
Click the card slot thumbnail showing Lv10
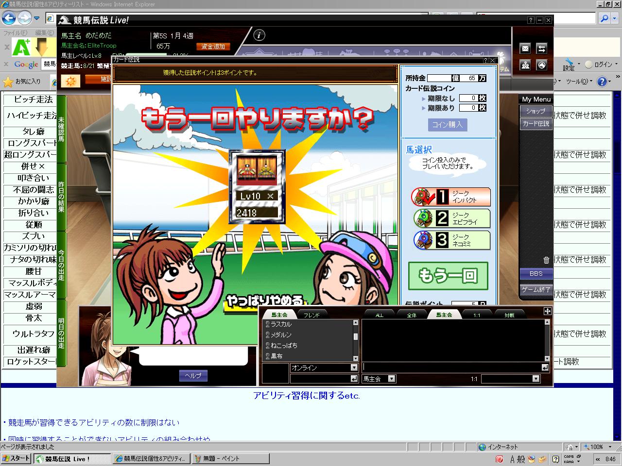coord(257,186)
